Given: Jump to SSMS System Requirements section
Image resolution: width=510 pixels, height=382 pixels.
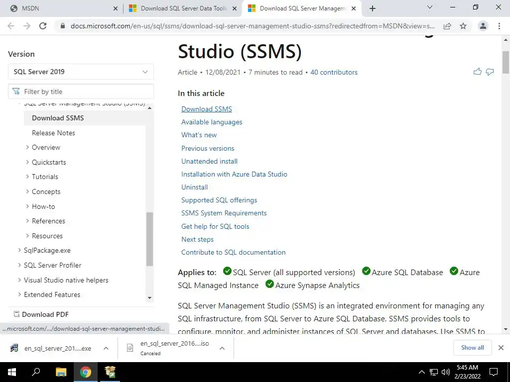Looking at the screenshot, I should (224, 213).
